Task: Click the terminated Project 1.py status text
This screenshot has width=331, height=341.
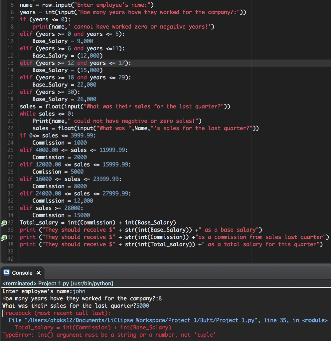Action: [58, 284]
